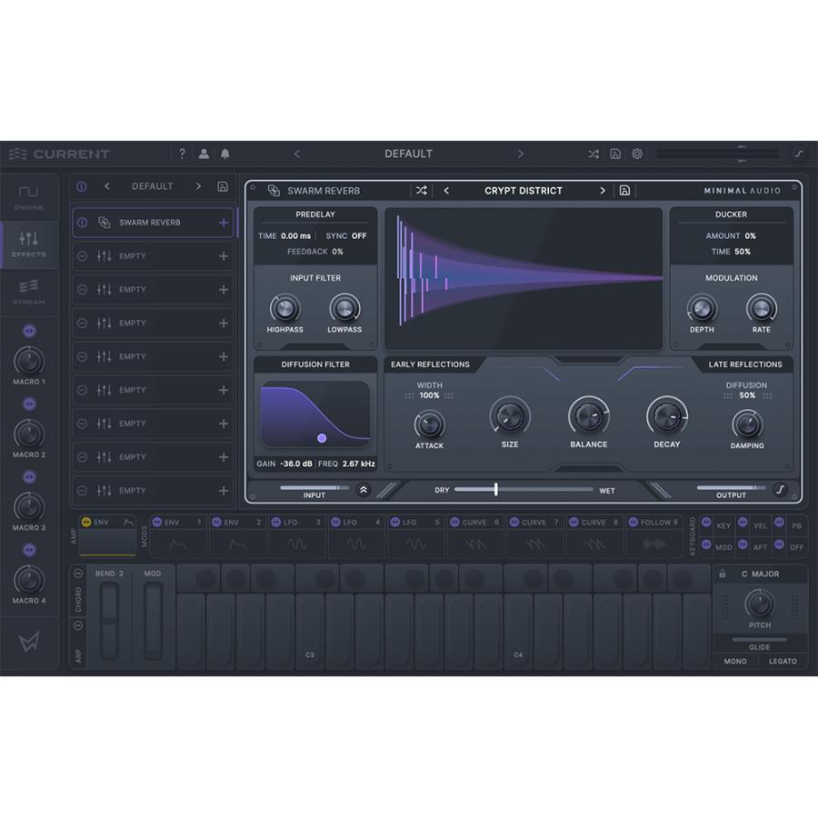The width and height of the screenshot is (818, 818).
Task: Switch to the EFFECTS tab
Action: 29,244
